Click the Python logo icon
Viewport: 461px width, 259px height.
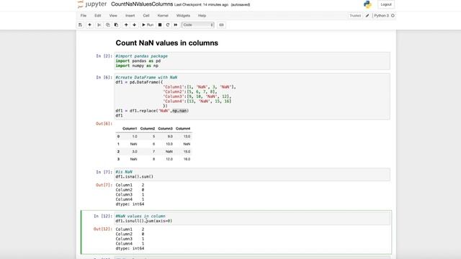point(367,4)
